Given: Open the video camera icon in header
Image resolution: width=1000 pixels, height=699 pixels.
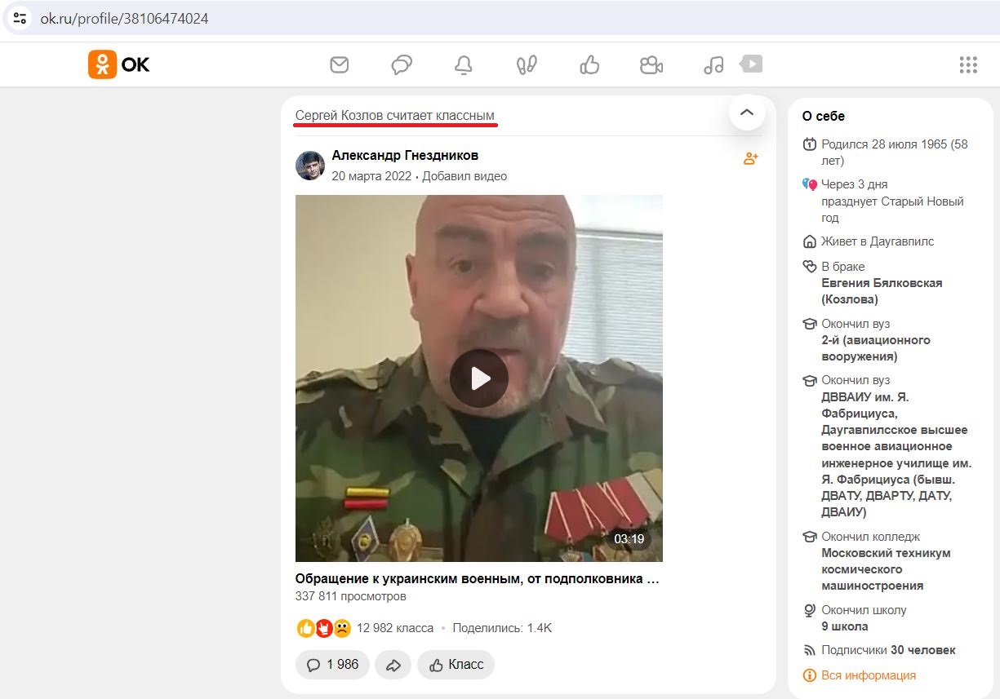Looking at the screenshot, I should (651, 64).
